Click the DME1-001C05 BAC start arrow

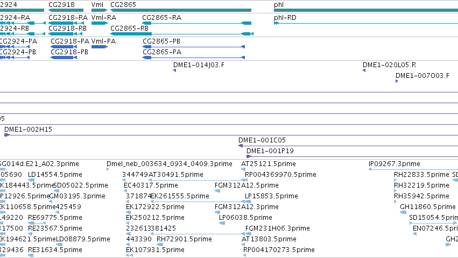(x=241, y=146)
